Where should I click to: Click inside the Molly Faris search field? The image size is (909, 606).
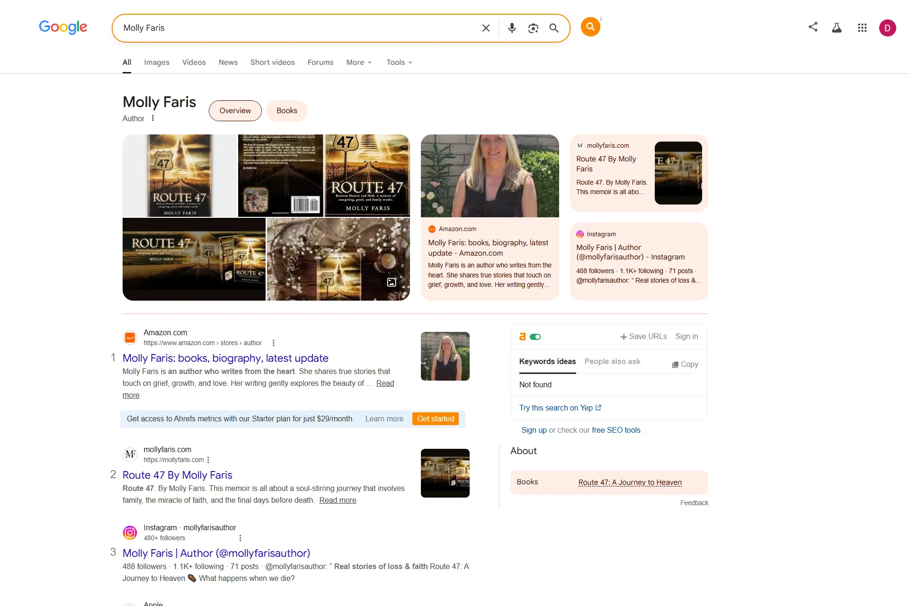(298, 28)
